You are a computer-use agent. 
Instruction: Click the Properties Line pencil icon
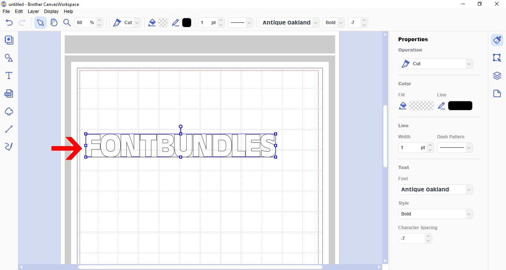(441, 106)
